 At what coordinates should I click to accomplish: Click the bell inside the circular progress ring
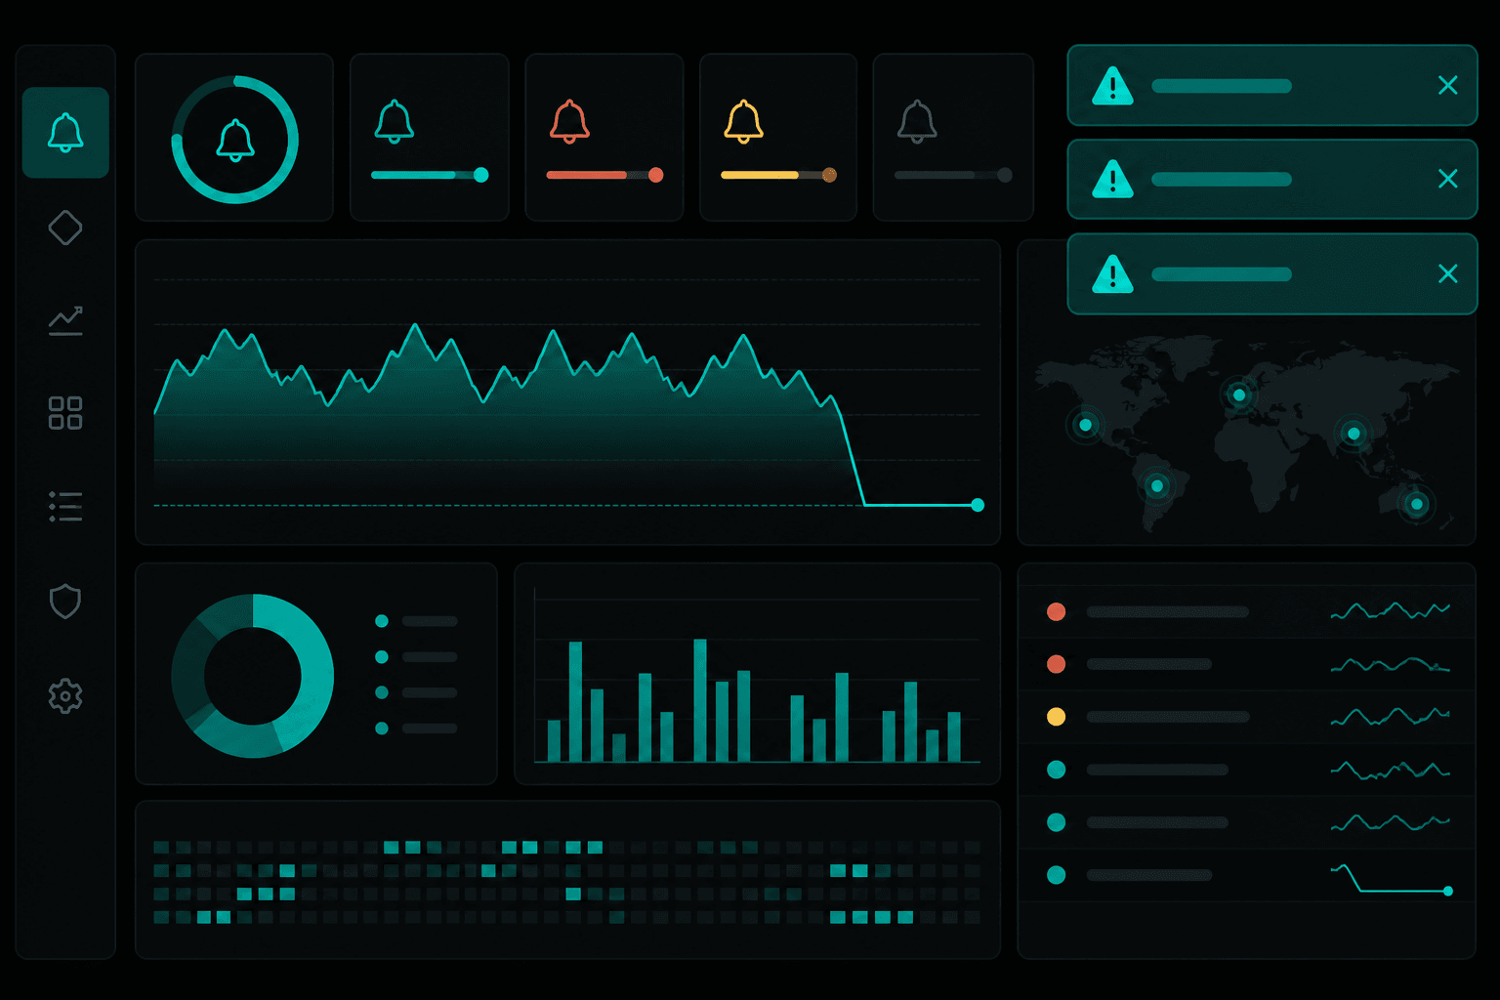(x=235, y=141)
